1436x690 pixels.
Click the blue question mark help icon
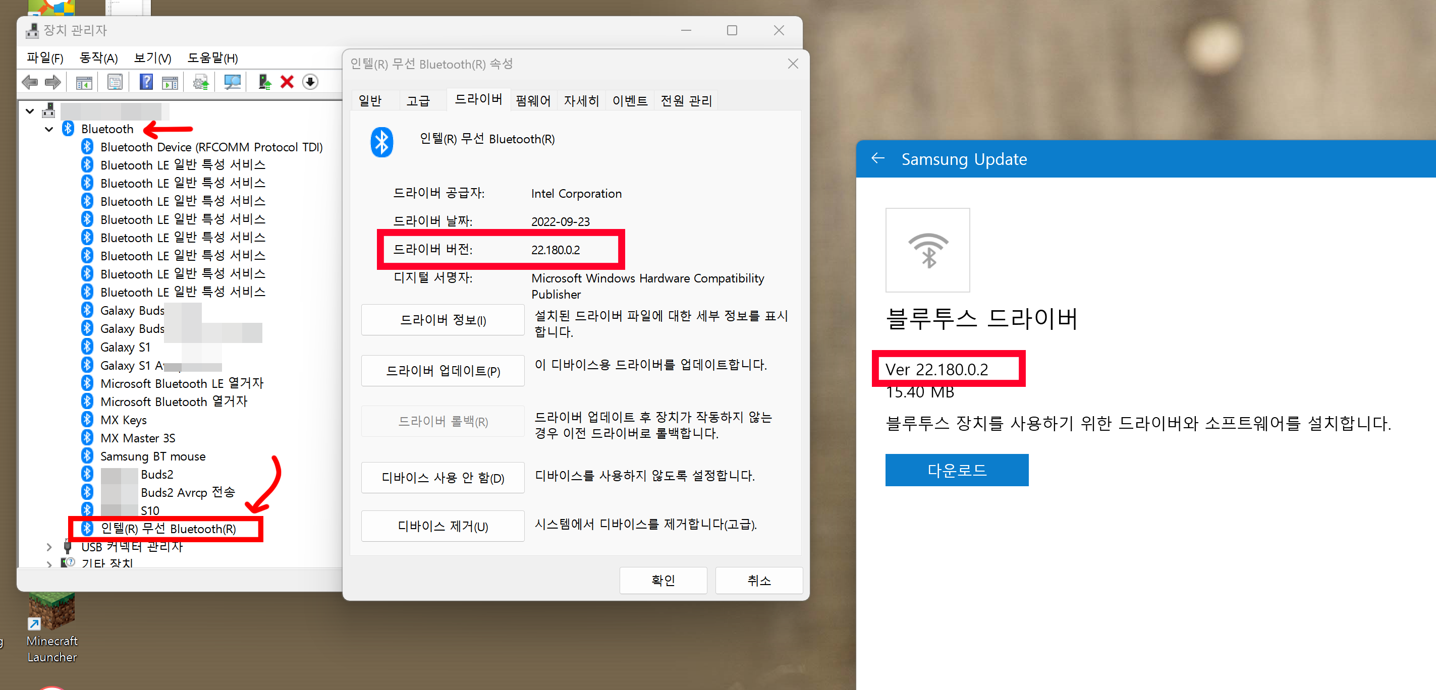coord(146,83)
